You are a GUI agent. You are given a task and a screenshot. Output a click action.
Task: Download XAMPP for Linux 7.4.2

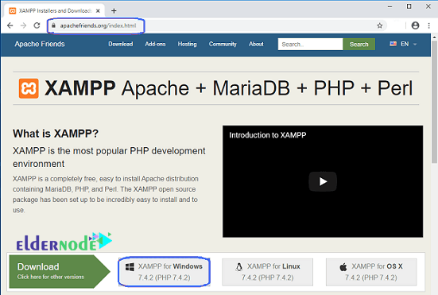click(x=268, y=272)
